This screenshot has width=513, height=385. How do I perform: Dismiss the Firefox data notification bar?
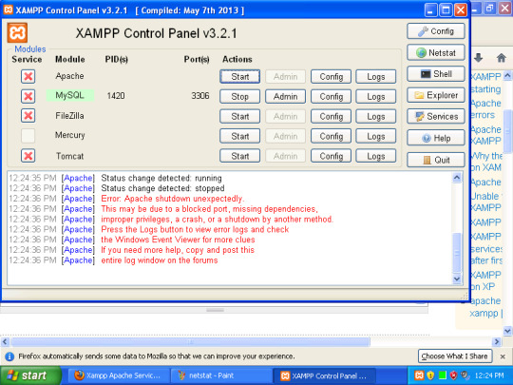coord(503,356)
